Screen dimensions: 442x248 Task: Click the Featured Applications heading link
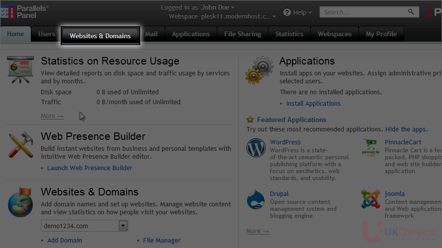(291, 120)
